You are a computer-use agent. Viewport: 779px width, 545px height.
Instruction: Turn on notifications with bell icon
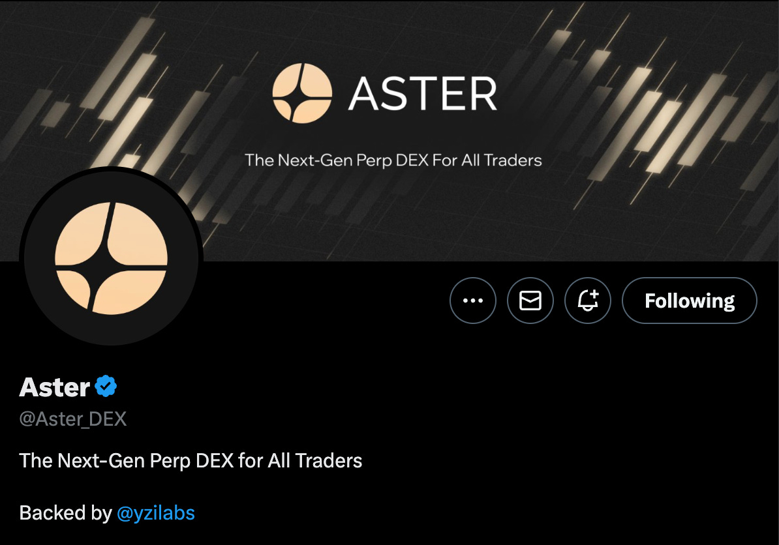pyautogui.click(x=588, y=301)
